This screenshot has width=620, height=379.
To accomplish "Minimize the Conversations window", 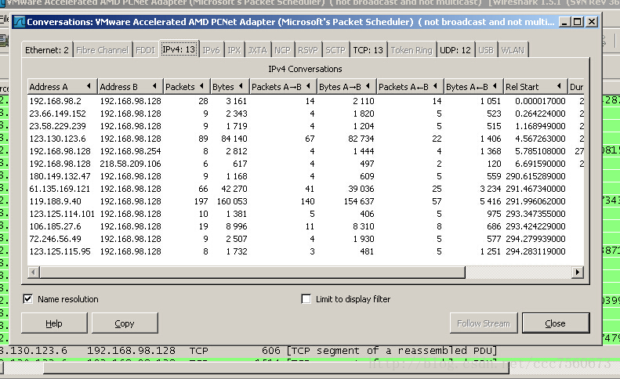I will 564,22.
